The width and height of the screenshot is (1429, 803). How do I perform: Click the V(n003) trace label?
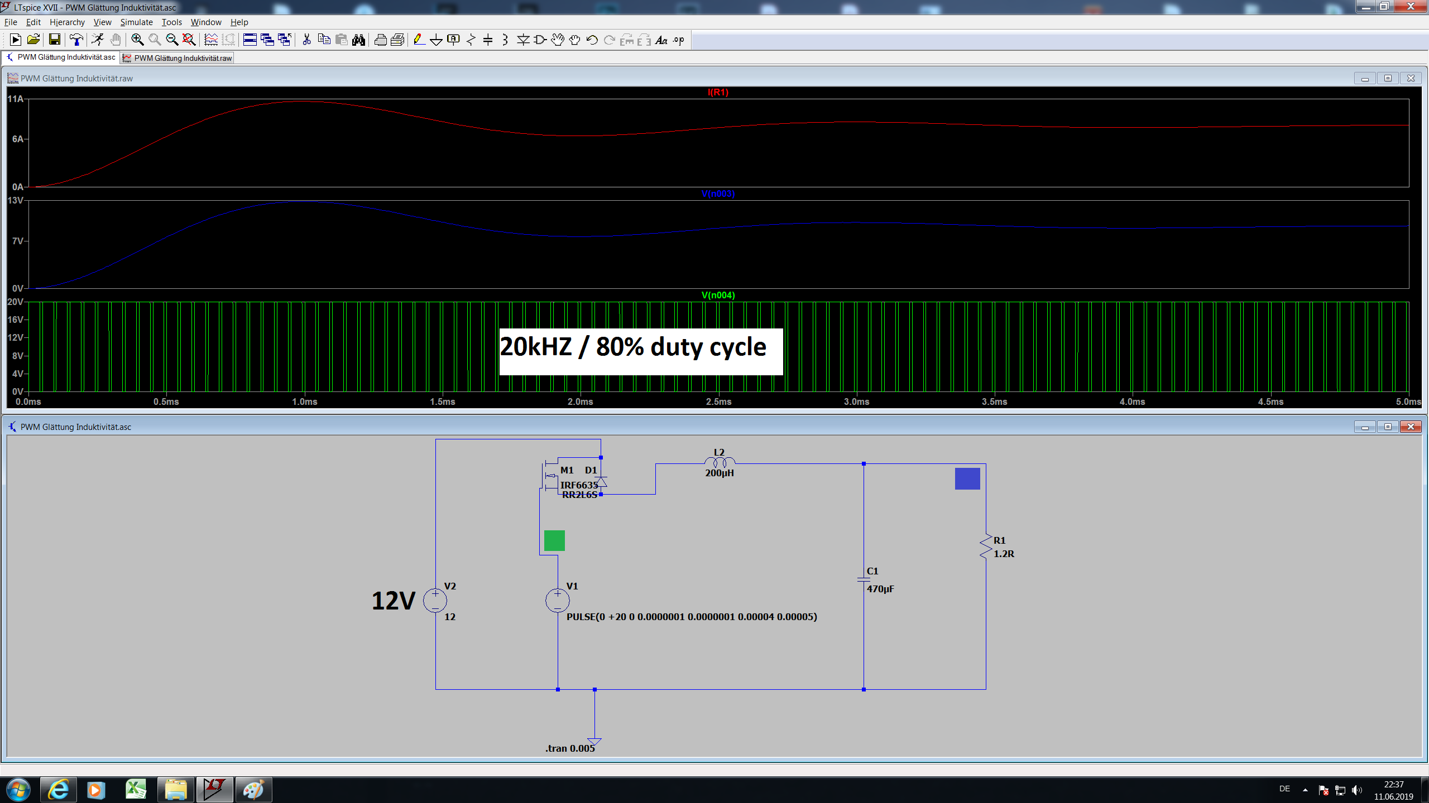click(718, 194)
